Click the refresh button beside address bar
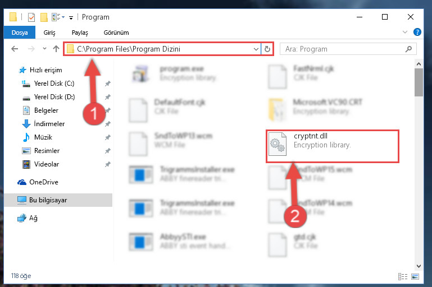Viewport: 432px width, 287px height. pos(267,49)
